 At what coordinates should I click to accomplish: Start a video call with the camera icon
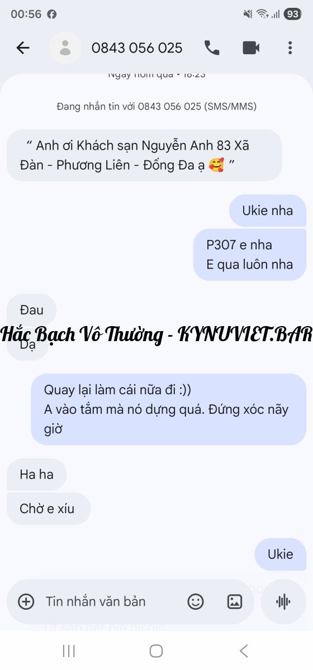tap(251, 48)
